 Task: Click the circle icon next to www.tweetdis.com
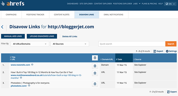(32, 65)
